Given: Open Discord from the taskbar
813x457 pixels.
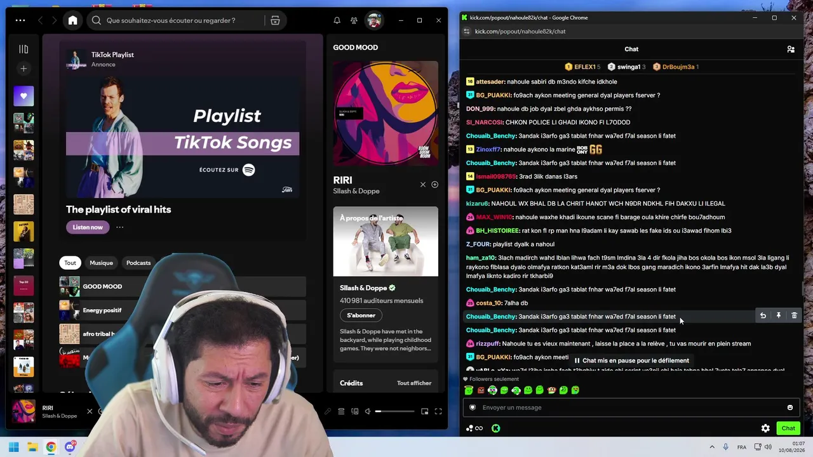Looking at the screenshot, I should [70, 447].
